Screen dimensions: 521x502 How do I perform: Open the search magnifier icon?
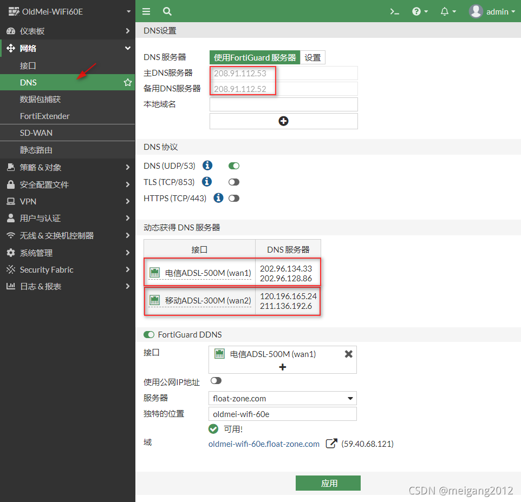click(x=167, y=11)
